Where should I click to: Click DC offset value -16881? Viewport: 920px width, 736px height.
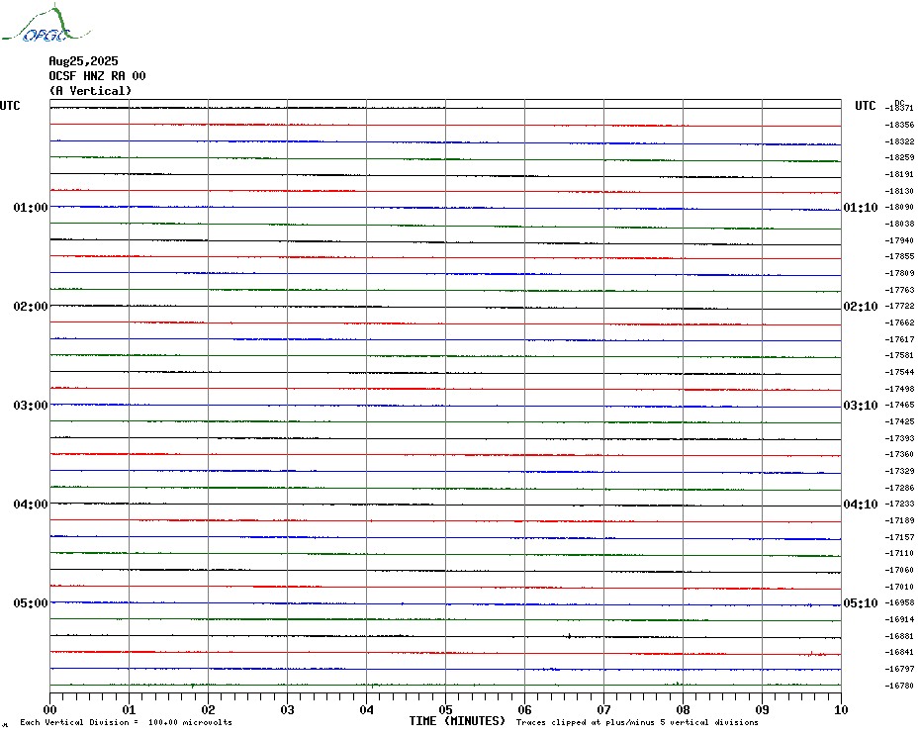coord(899,636)
